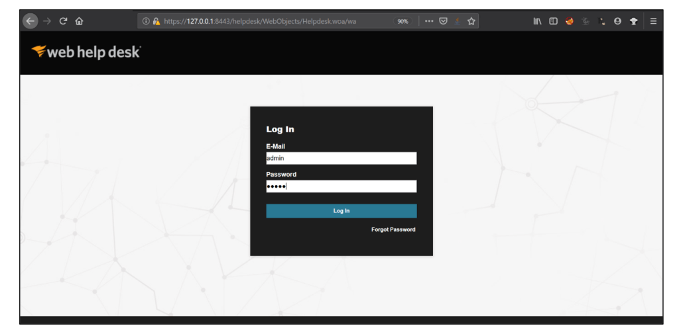Click the red fox blocker extension icon
The height and width of the screenshot is (332, 679).
[x=570, y=21]
